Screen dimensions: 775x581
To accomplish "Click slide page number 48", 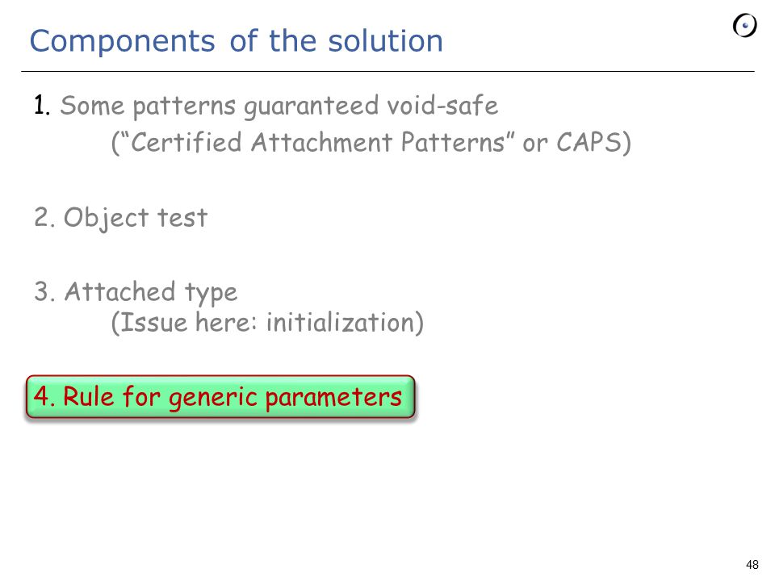I will point(752,565).
